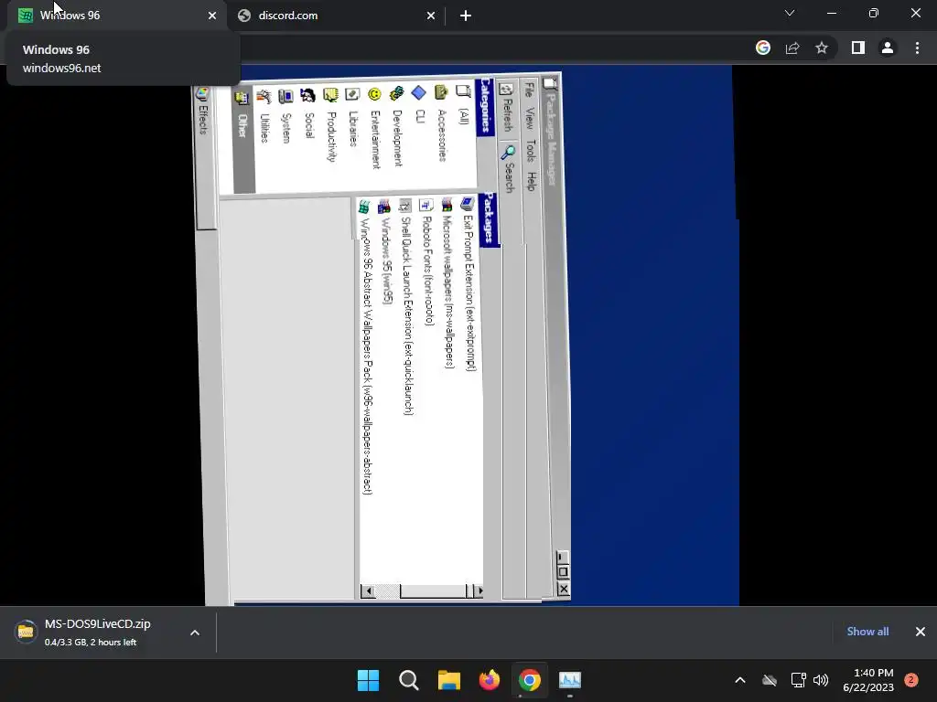Click the packages list horizontal scrollbar thumb
937x702 pixels.
coord(433,591)
